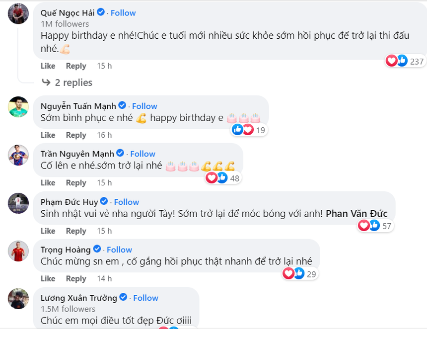Like Nguyễn Tuấn Mạnh's comment
The height and width of the screenshot is (339, 427).
click(x=48, y=135)
